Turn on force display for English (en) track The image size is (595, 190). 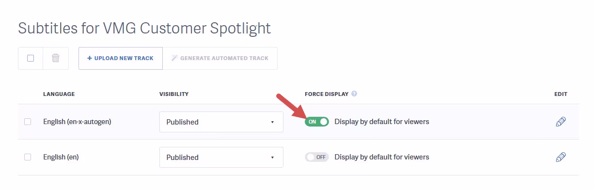317,157
